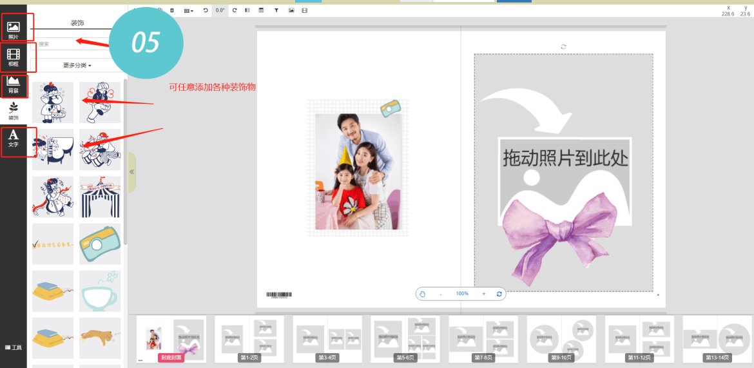The width and height of the screenshot is (754, 368).
Task: Collapse the left panel with chevron handle
Action: [x=132, y=172]
